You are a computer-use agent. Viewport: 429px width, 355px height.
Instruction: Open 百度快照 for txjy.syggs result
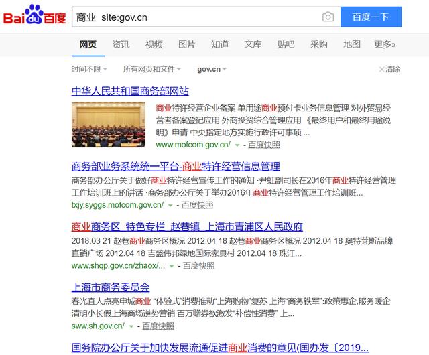tap(197, 205)
